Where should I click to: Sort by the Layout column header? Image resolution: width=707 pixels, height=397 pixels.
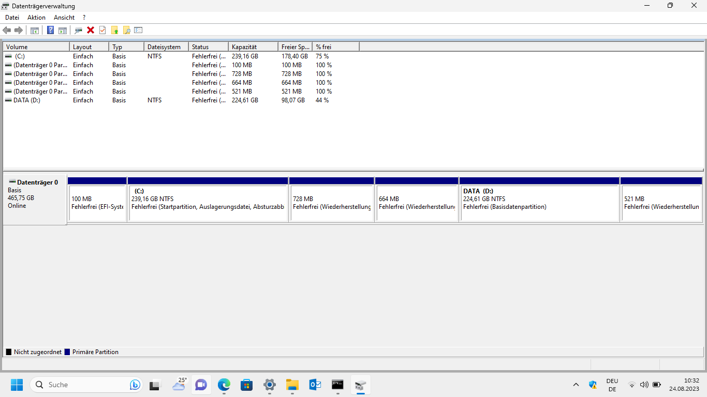click(89, 47)
